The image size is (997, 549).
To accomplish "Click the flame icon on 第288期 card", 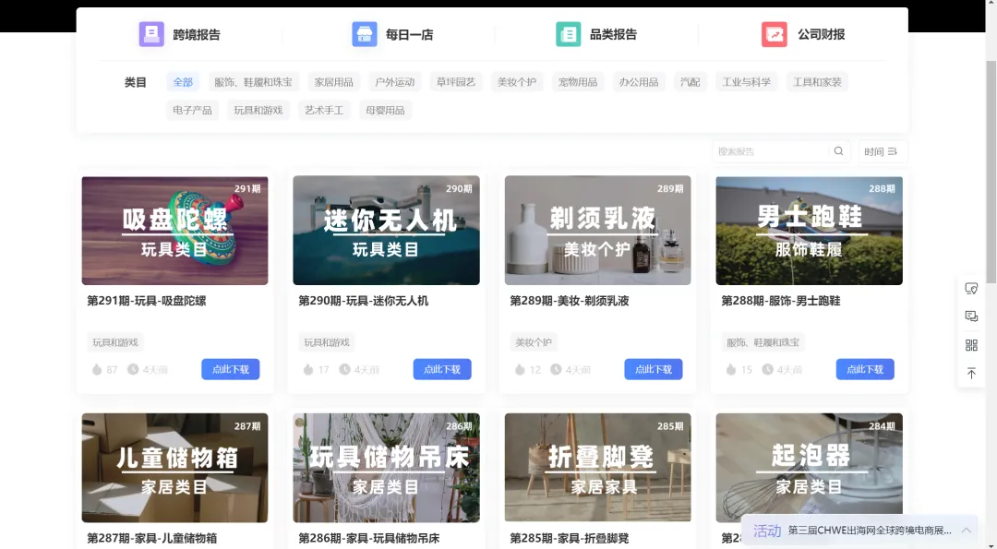I will 731,369.
